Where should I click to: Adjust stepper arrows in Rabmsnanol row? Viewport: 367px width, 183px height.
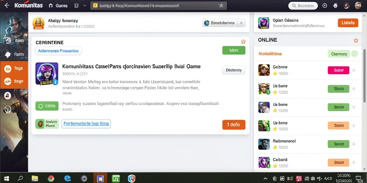(x=354, y=144)
